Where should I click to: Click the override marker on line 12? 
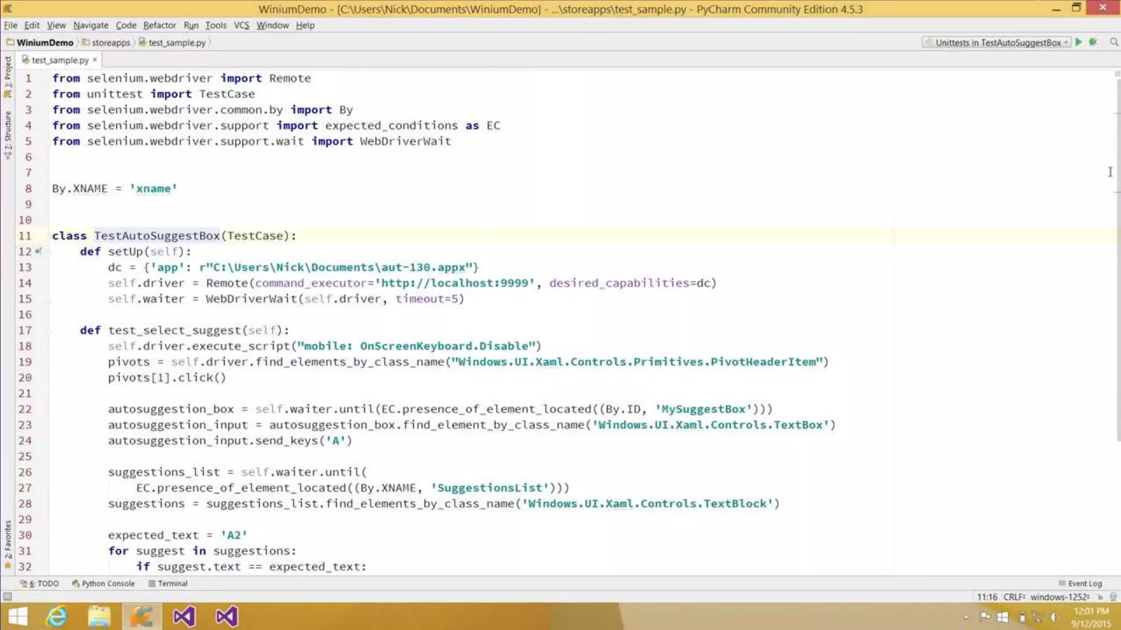(38, 251)
